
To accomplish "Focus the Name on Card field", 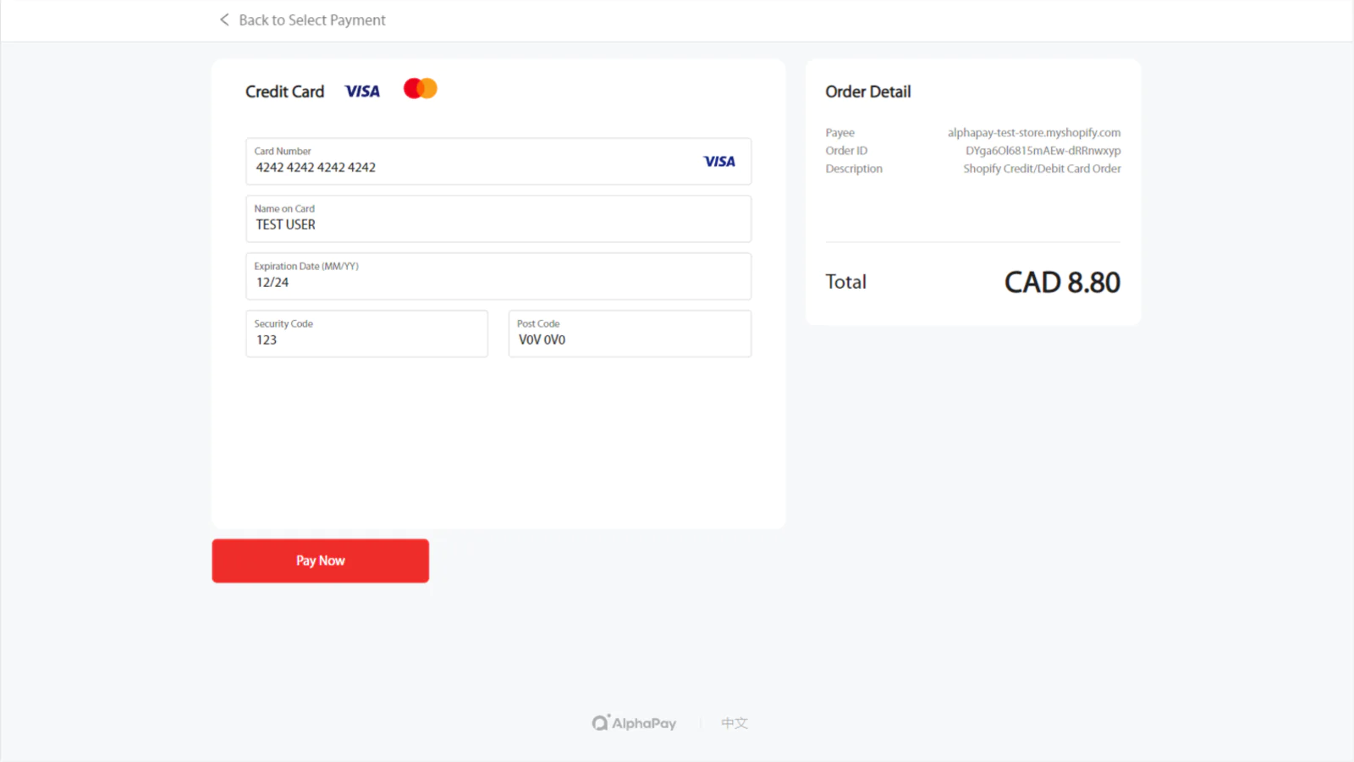I will [498, 219].
